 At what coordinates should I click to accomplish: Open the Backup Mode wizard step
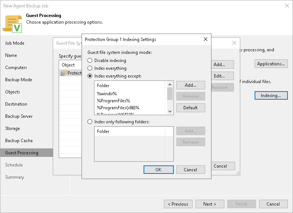click(19, 80)
